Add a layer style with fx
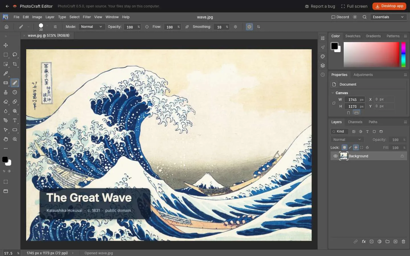The width and height of the screenshot is (410, 256). click(364, 241)
